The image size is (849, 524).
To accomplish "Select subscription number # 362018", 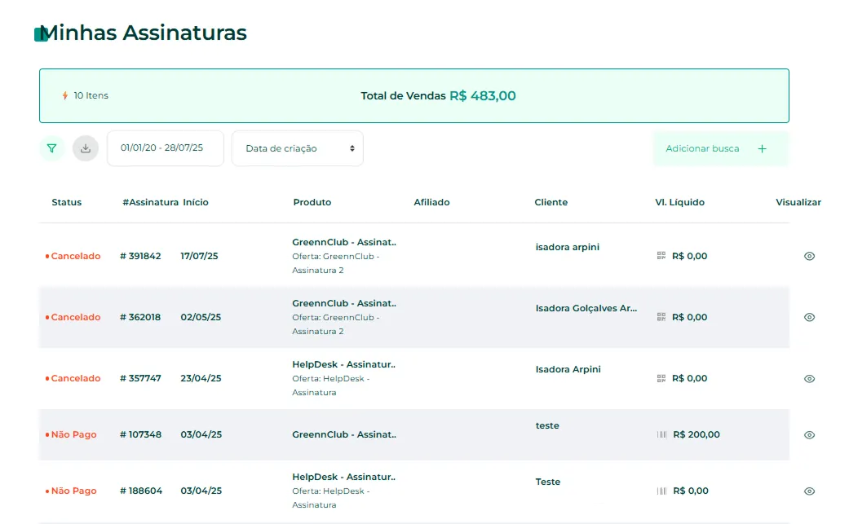I will 140,317.
